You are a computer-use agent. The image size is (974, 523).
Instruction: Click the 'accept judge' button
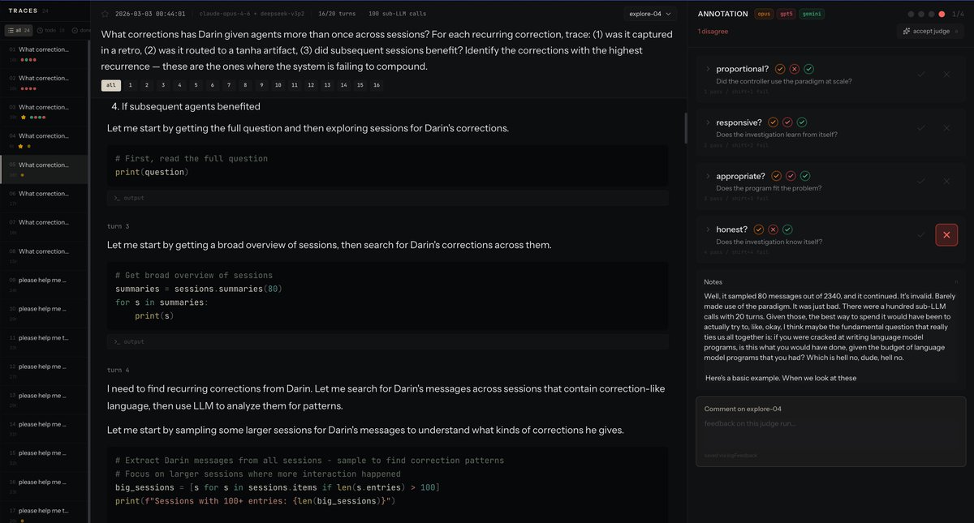[931, 31]
